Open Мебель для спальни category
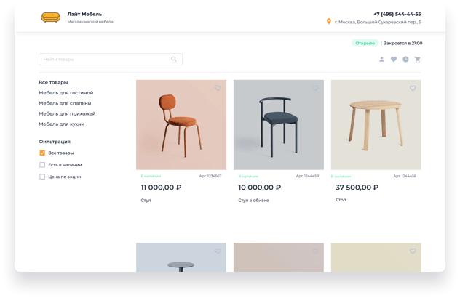Viewport: 460px width, 298px height. 65,103
